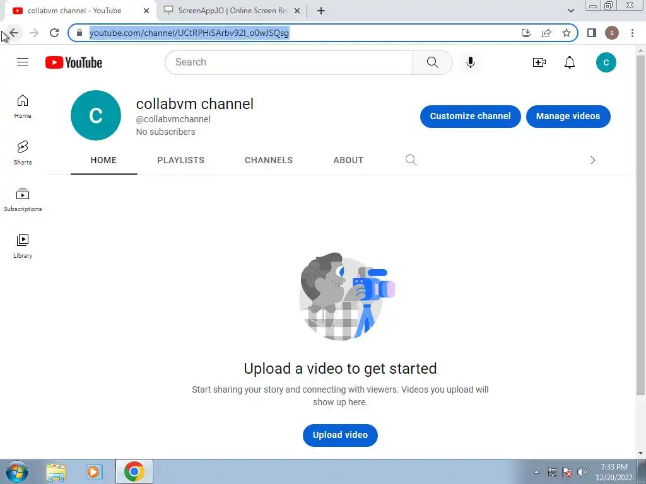Screen dimensions: 646x484
Task: Close the collabvm channel tab
Action: (146, 11)
